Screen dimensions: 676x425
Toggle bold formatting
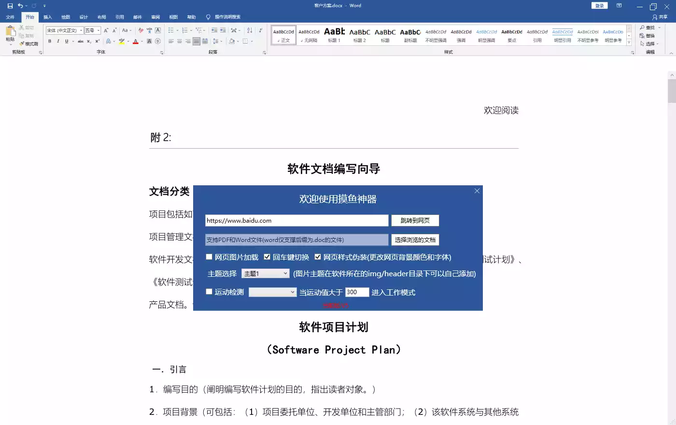pyautogui.click(x=49, y=41)
